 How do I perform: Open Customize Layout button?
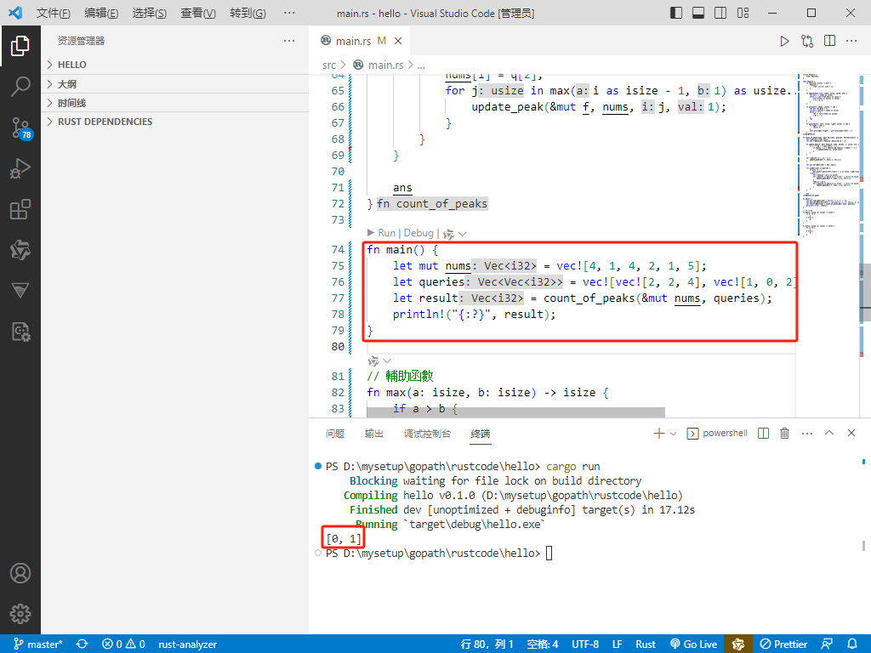[x=743, y=13]
